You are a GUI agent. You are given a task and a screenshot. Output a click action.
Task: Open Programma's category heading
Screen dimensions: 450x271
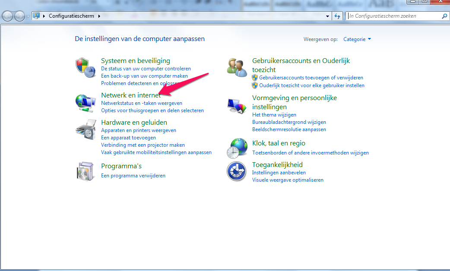pyautogui.click(x=121, y=166)
